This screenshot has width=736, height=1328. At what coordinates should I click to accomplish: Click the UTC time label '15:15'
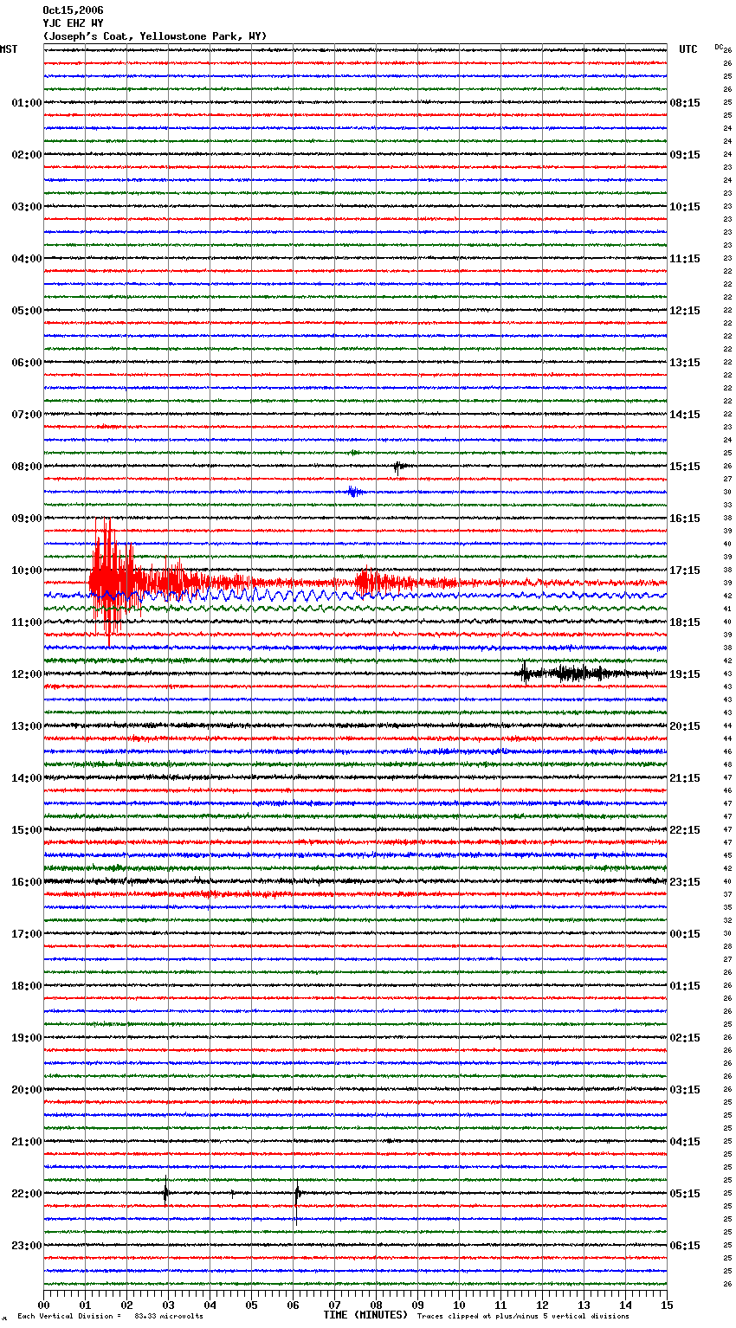click(685, 467)
